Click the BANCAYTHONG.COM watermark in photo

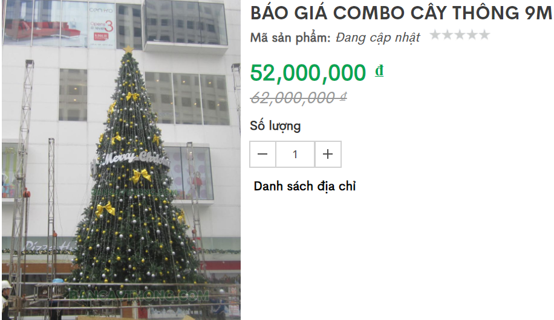pos(139,295)
